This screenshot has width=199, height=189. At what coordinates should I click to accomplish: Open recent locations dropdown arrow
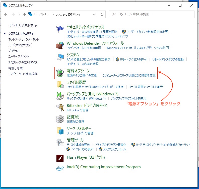pyautogui.click(x=19, y=14)
